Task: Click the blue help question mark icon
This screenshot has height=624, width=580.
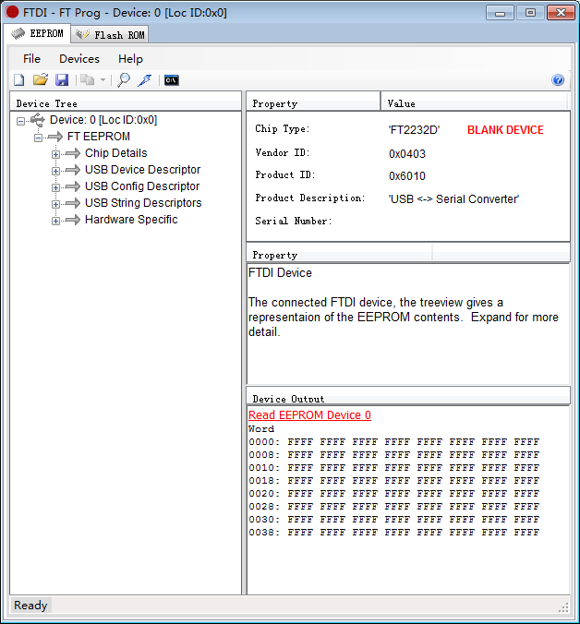Action: point(558,80)
